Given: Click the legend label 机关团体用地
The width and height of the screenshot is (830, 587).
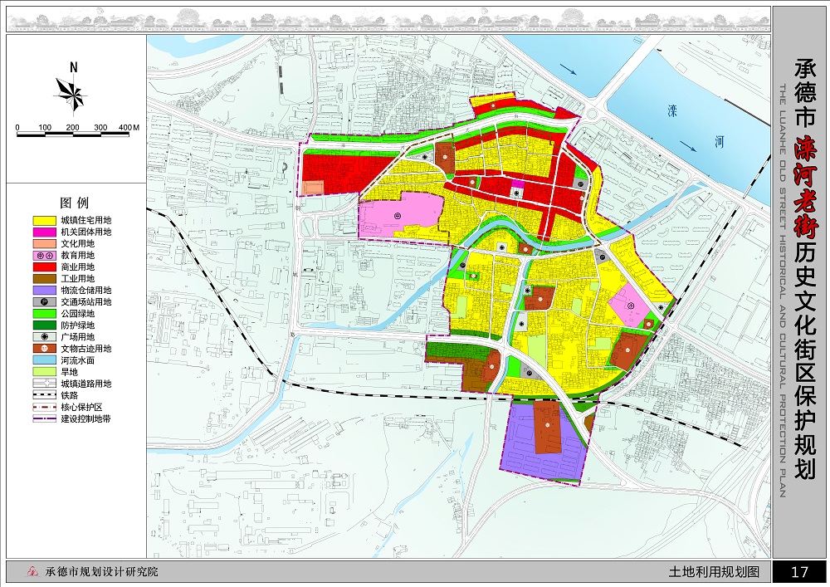Looking at the screenshot, I should tap(86, 232).
